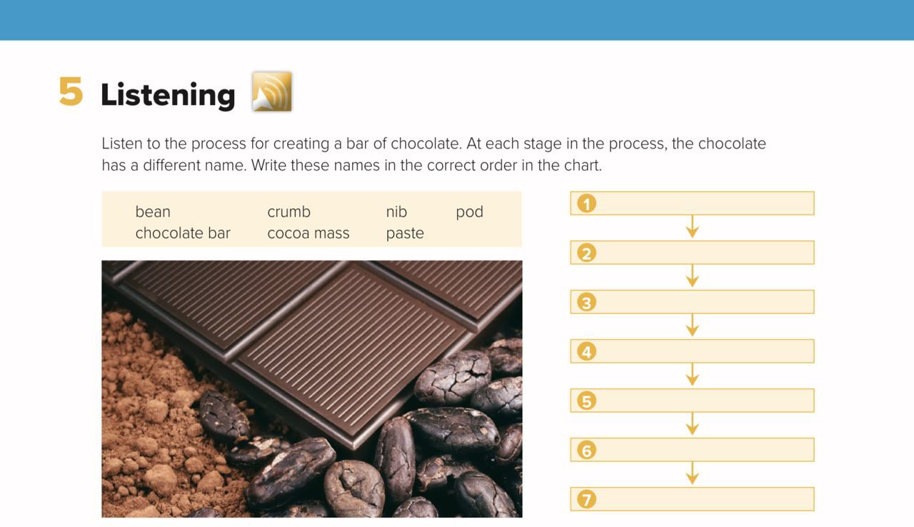Click the word "nib" in word bank
Screen dimensions: 914x527
(x=396, y=211)
